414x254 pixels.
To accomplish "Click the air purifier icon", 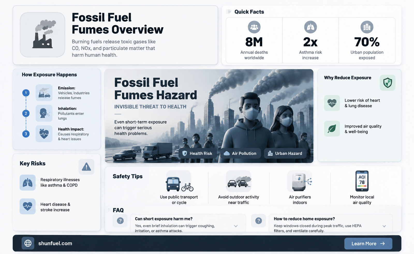I will 300,181.
